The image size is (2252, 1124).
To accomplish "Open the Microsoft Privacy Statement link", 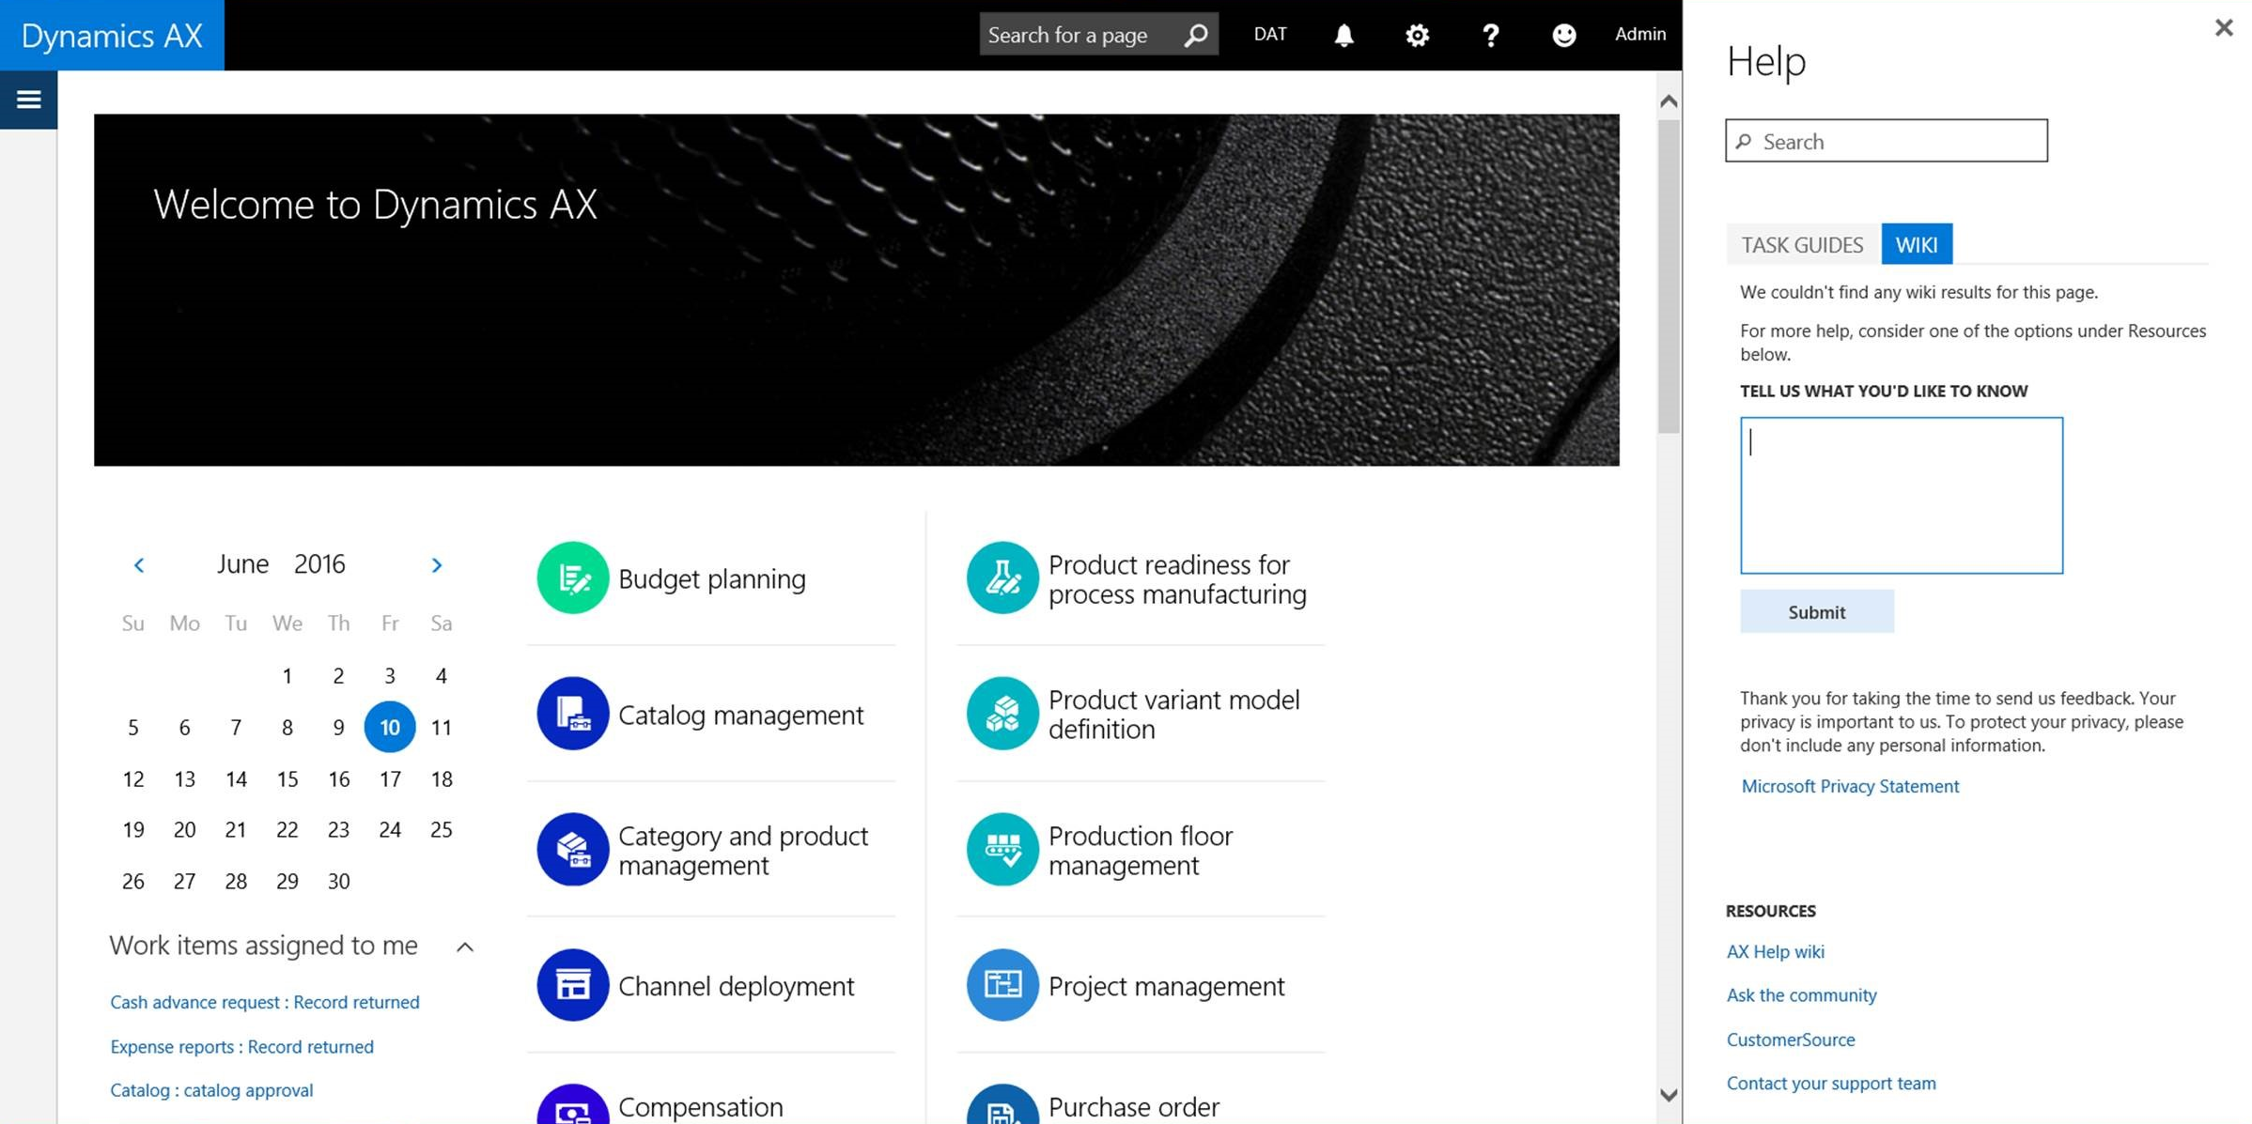I will (1849, 786).
